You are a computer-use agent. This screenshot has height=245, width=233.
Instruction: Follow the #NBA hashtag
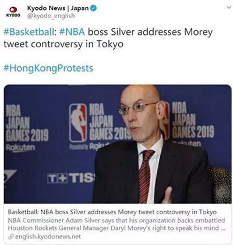72,32
